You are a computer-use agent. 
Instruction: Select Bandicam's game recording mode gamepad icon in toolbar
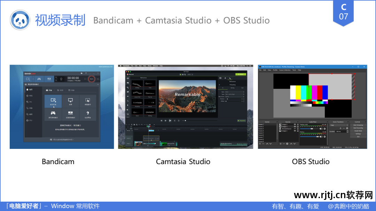pos(39,79)
